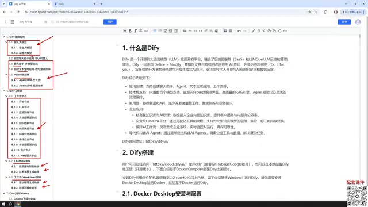
Task: Select first browser tab Dify AI平台
Action: tap(29, 4)
